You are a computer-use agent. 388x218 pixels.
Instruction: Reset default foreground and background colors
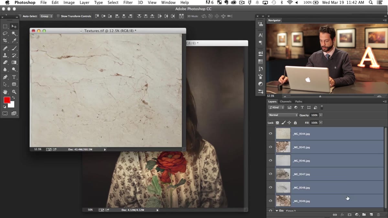pos(5,107)
